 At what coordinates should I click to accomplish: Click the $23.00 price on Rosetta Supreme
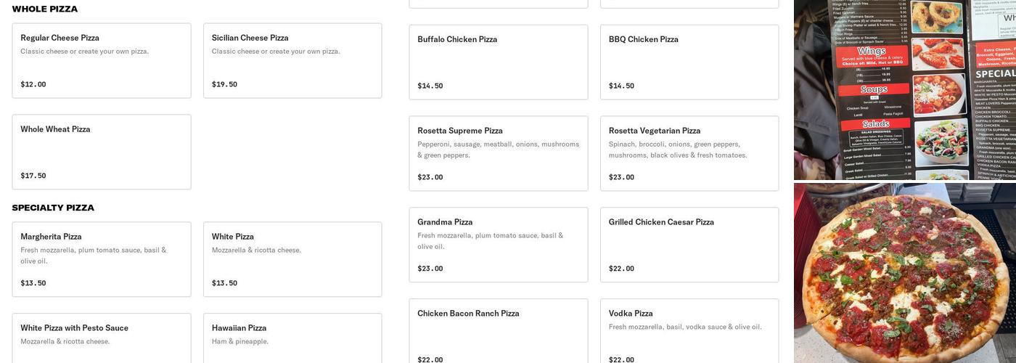point(430,177)
